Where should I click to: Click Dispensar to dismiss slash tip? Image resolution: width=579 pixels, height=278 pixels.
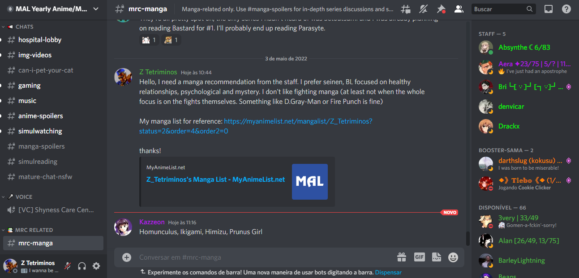click(x=388, y=272)
